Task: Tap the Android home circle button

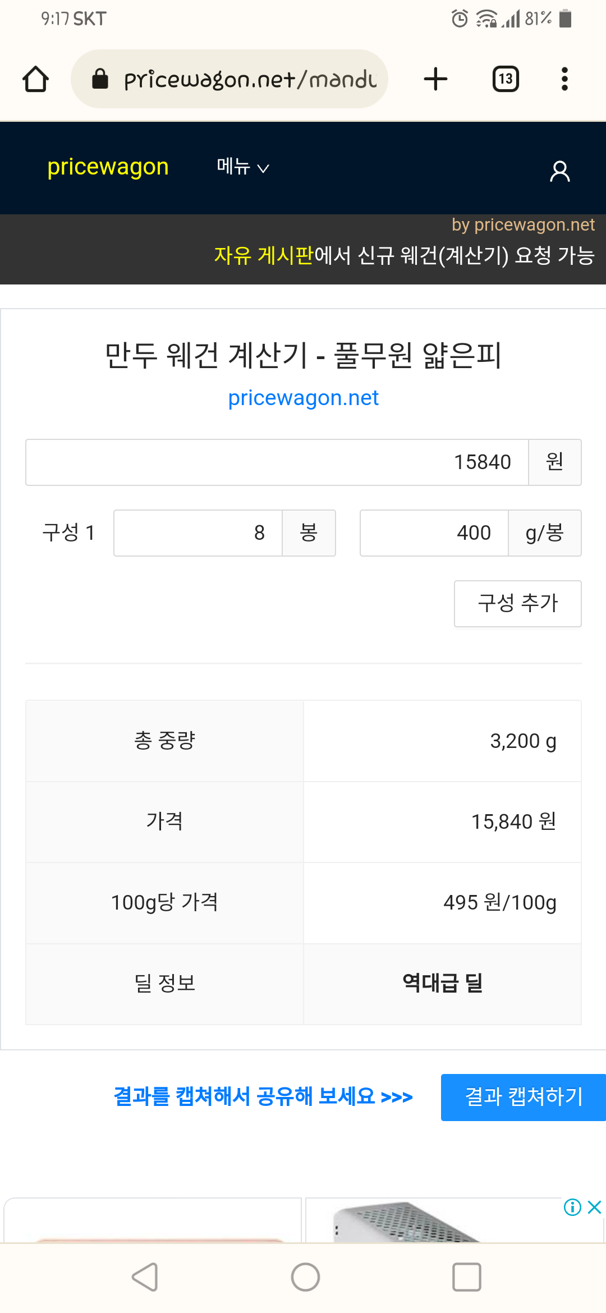Action: click(305, 1278)
